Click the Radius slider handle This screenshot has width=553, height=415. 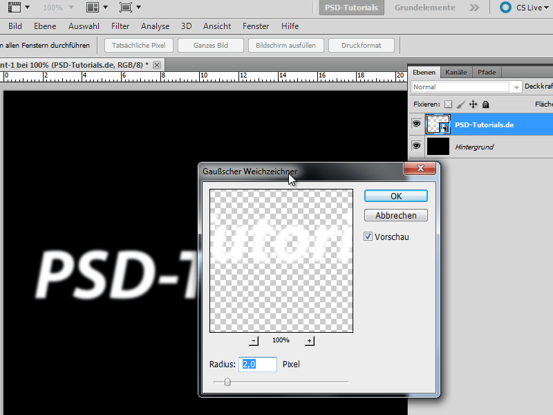click(227, 382)
